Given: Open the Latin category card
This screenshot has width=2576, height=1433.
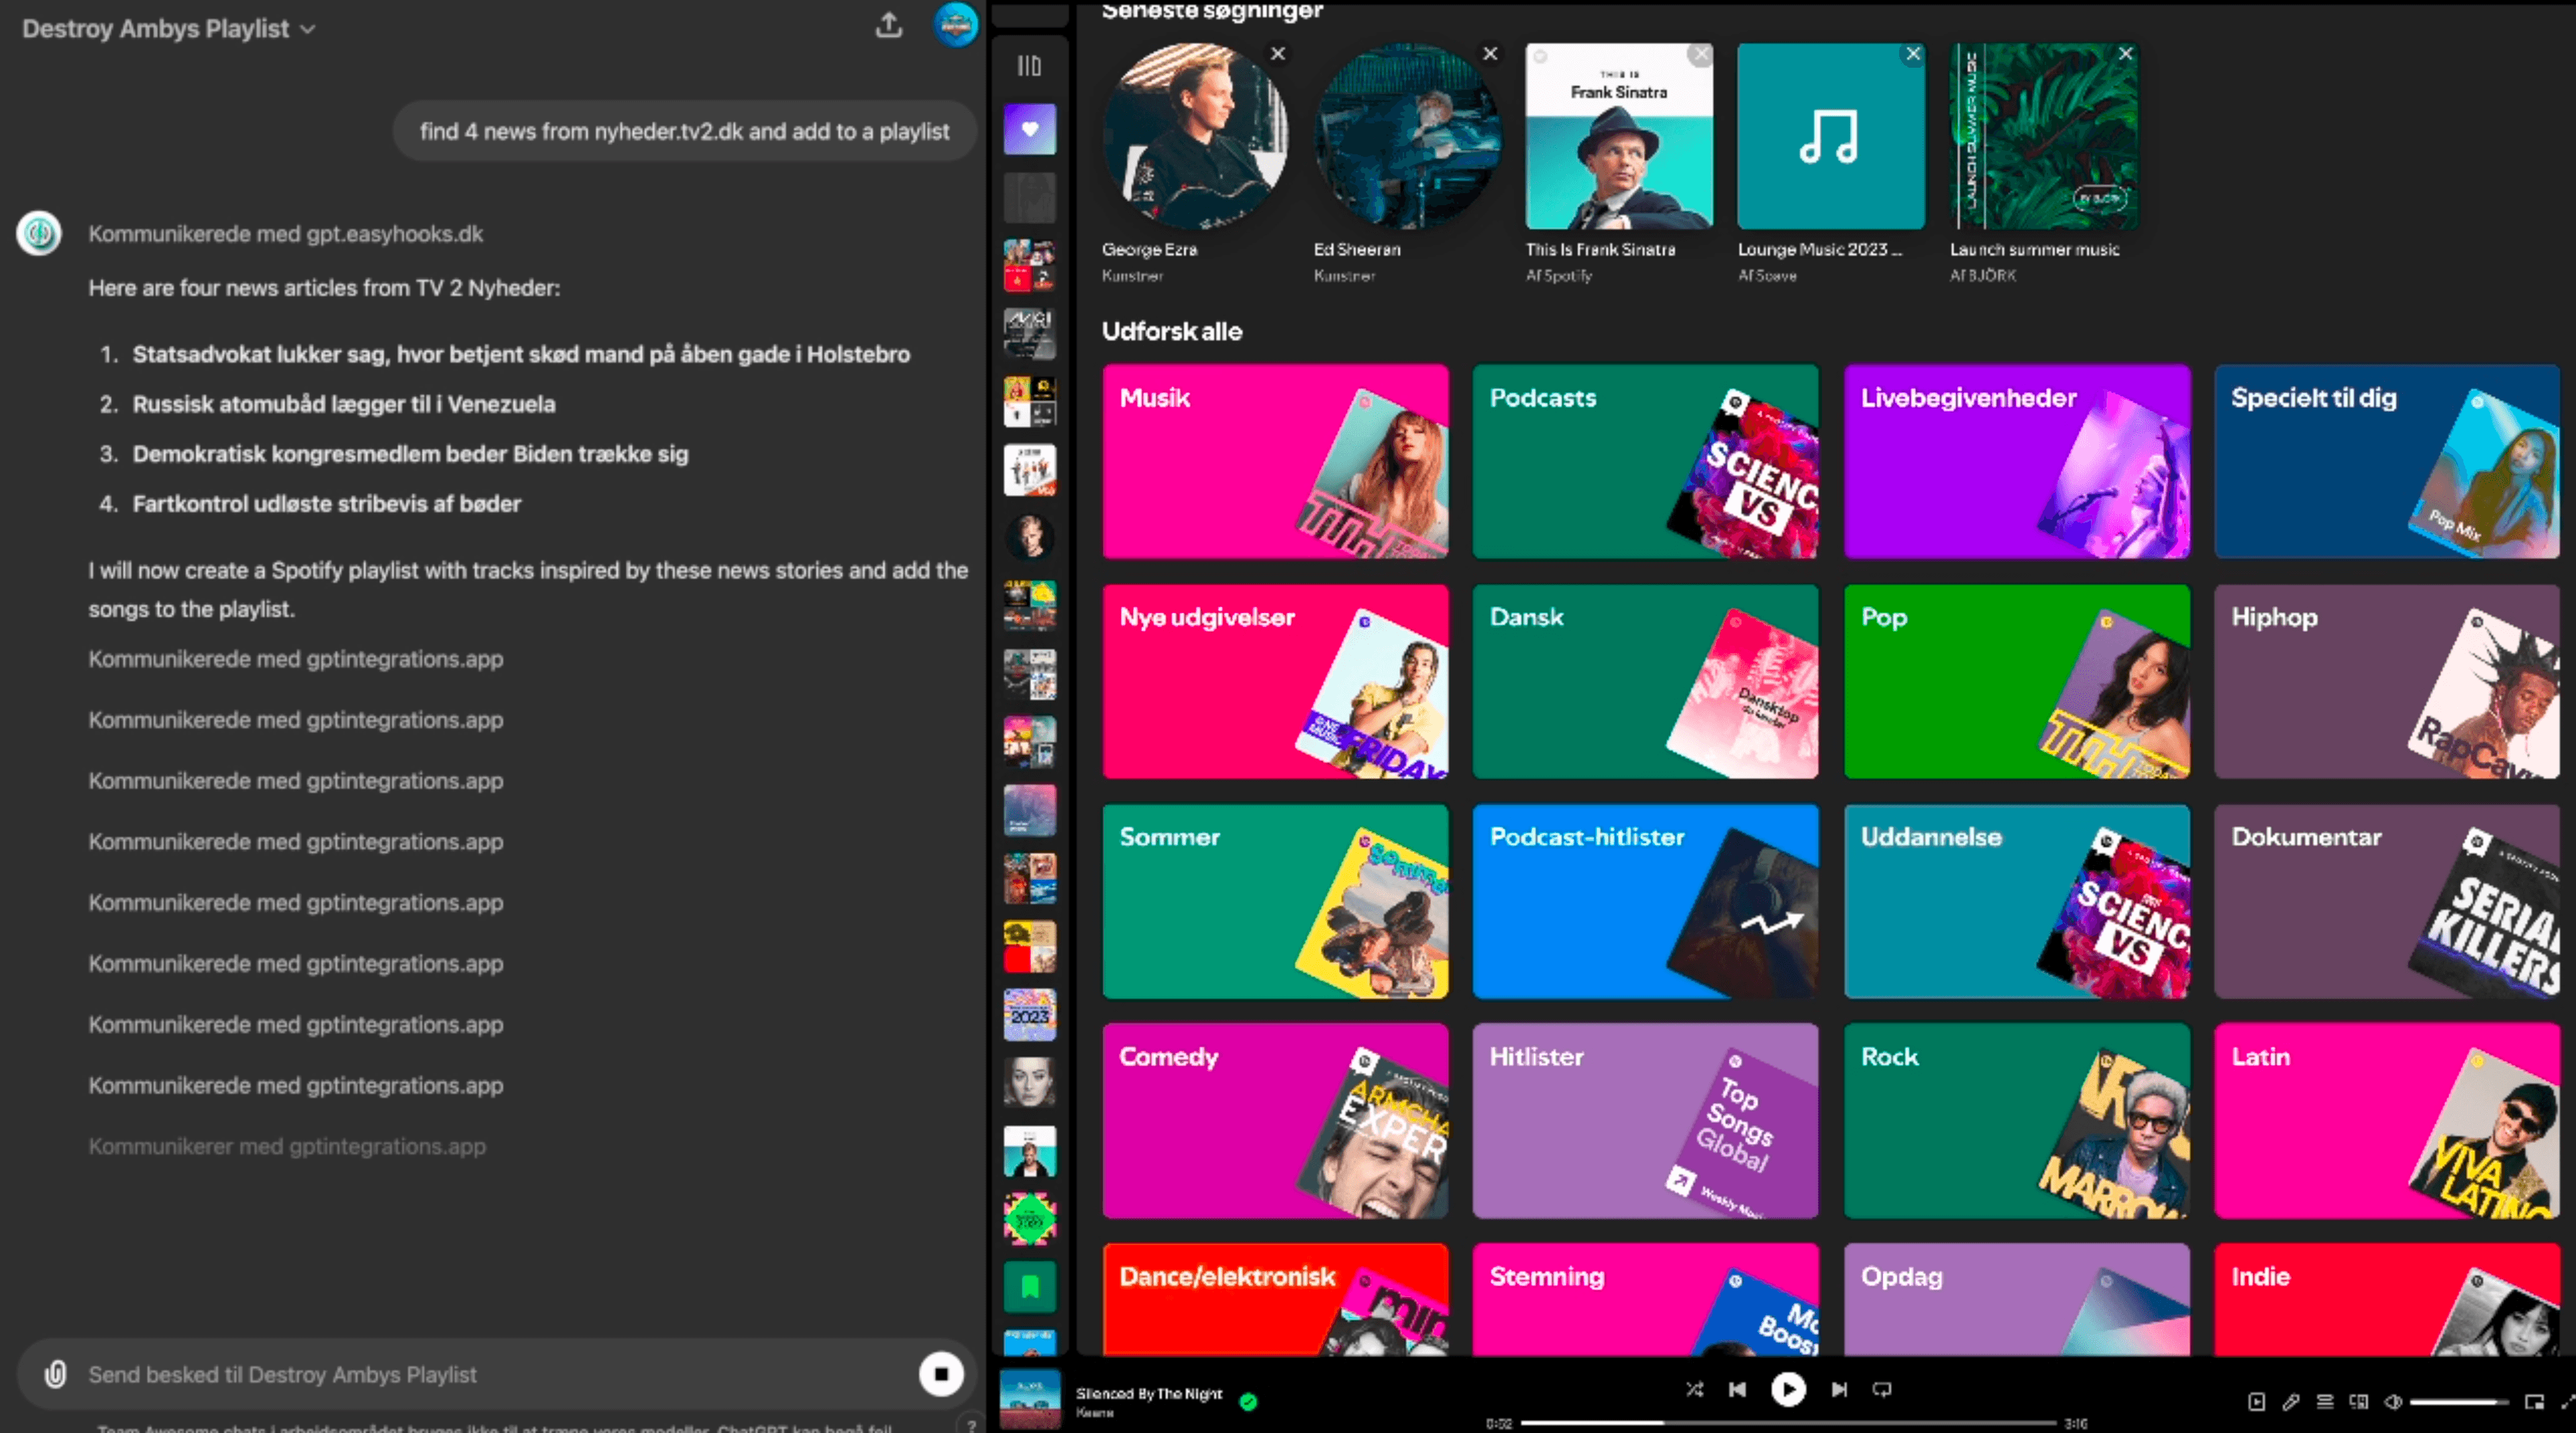Looking at the screenshot, I should coord(2387,1121).
